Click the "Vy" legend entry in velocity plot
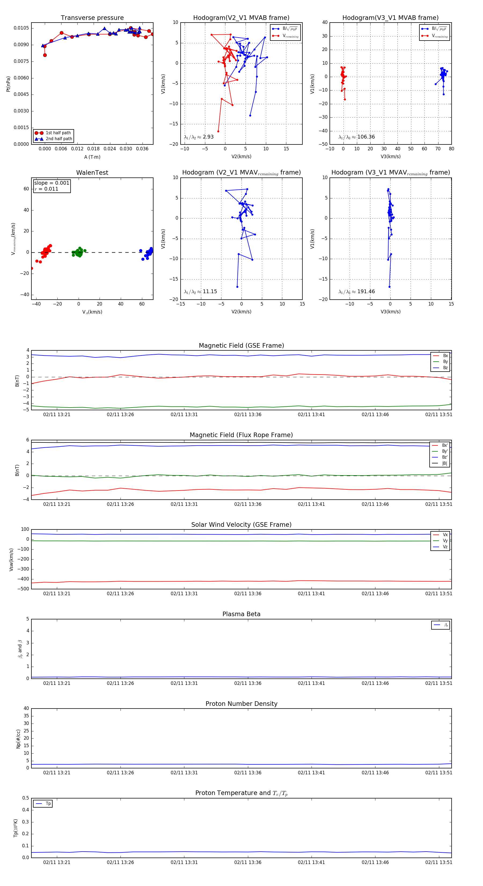 pyautogui.click(x=440, y=541)
